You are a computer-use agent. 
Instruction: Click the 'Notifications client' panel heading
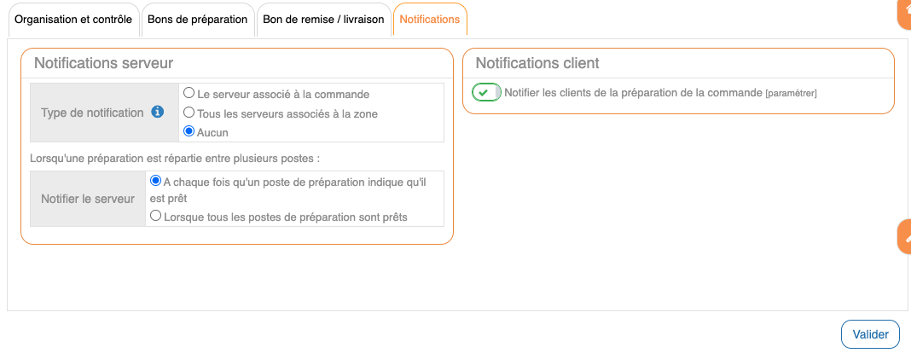(537, 63)
